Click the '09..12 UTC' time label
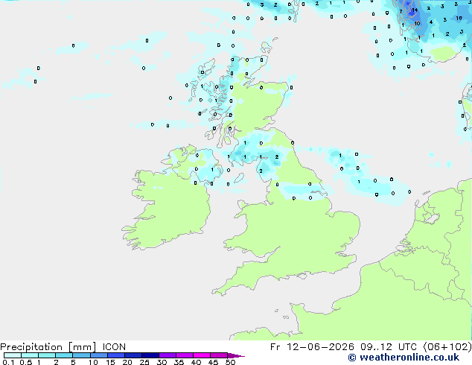This screenshot has height=365, width=472. [389, 347]
